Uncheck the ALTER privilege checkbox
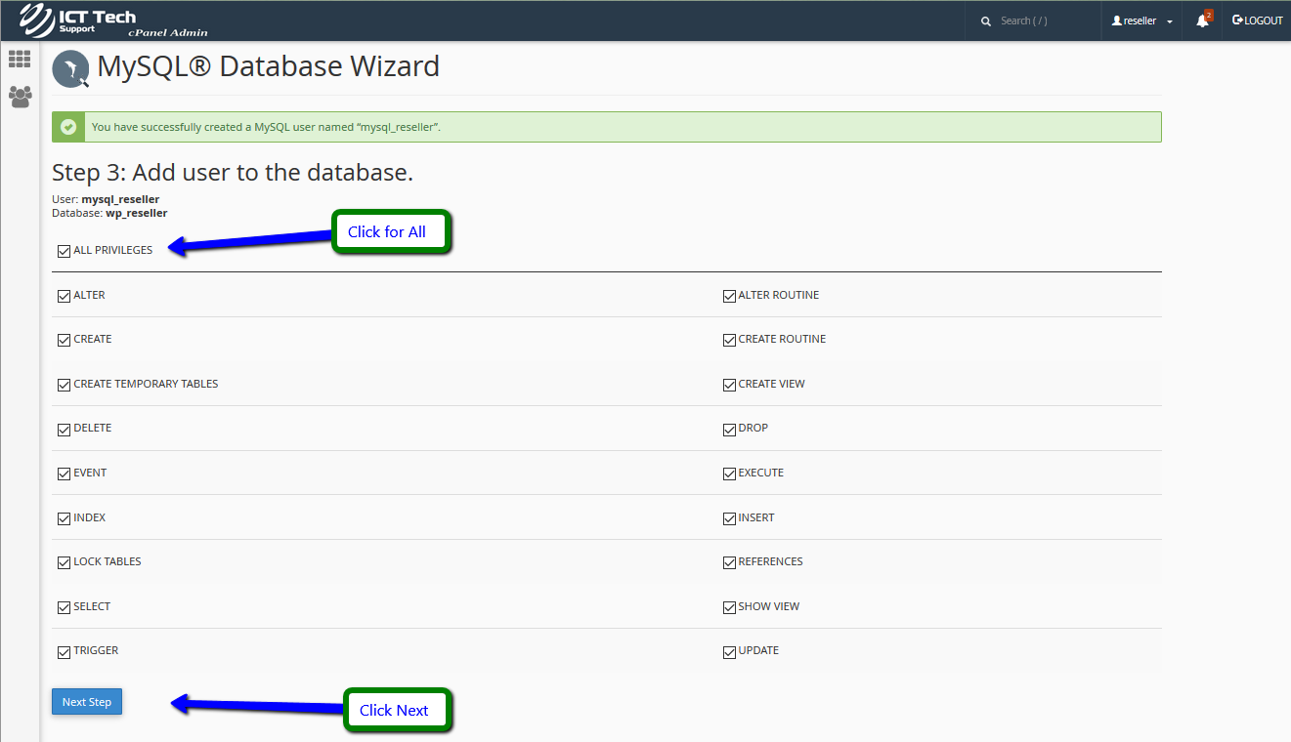This screenshot has width=1291, height=742. (65, 296)
